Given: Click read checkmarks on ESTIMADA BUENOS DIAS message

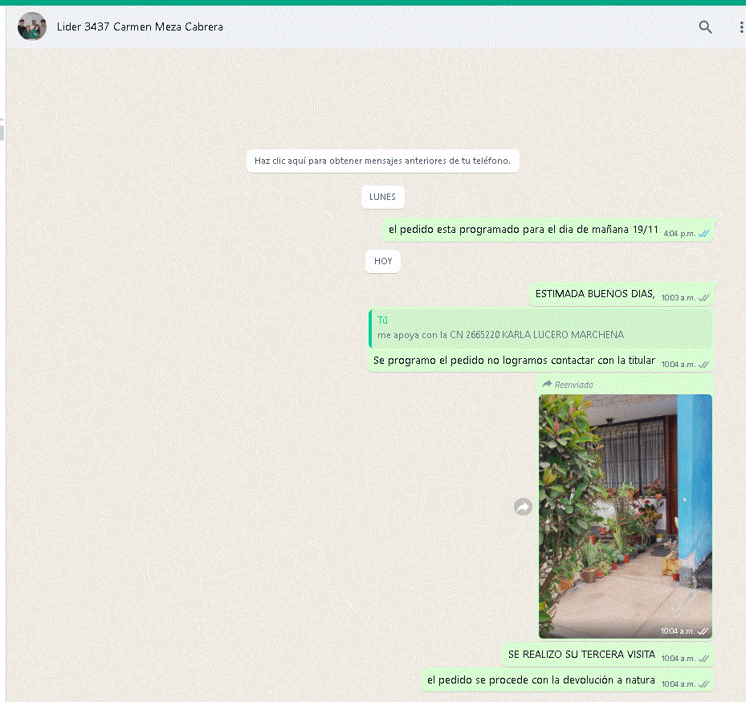Looking at the screenshot, I should pyautogui.click(x=703, y=297).
